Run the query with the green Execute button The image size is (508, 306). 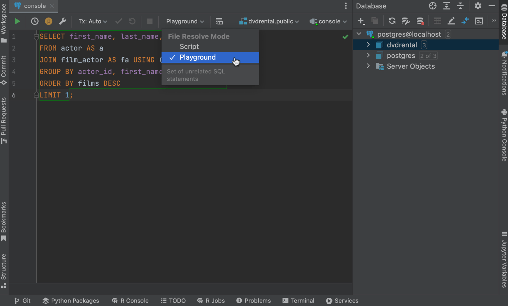coord(17,21)
